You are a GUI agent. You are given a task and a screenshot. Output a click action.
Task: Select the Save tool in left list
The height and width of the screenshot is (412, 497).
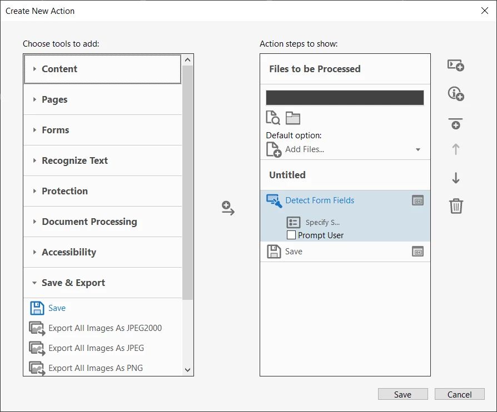pos(57,308)
